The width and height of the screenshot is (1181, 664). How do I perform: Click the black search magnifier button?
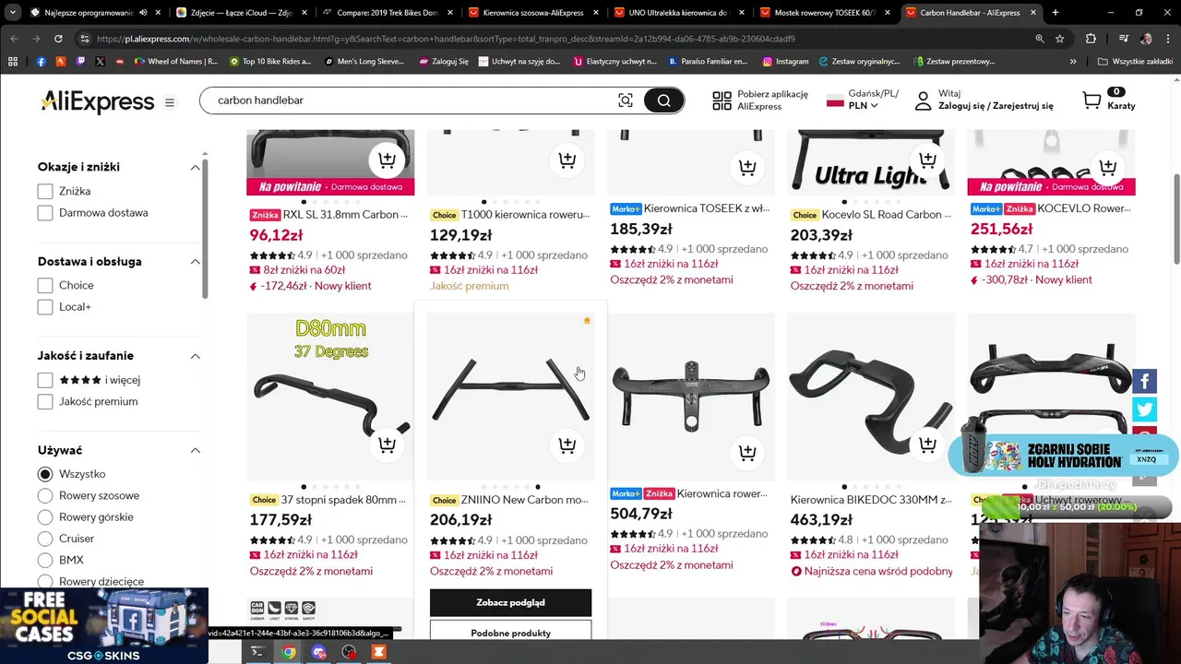(x=663, y=101)
